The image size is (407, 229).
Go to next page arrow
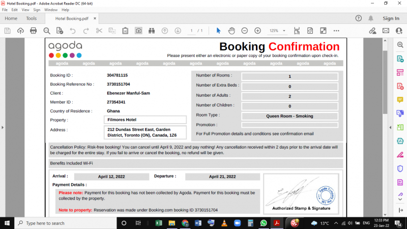(x=178, y=31)
